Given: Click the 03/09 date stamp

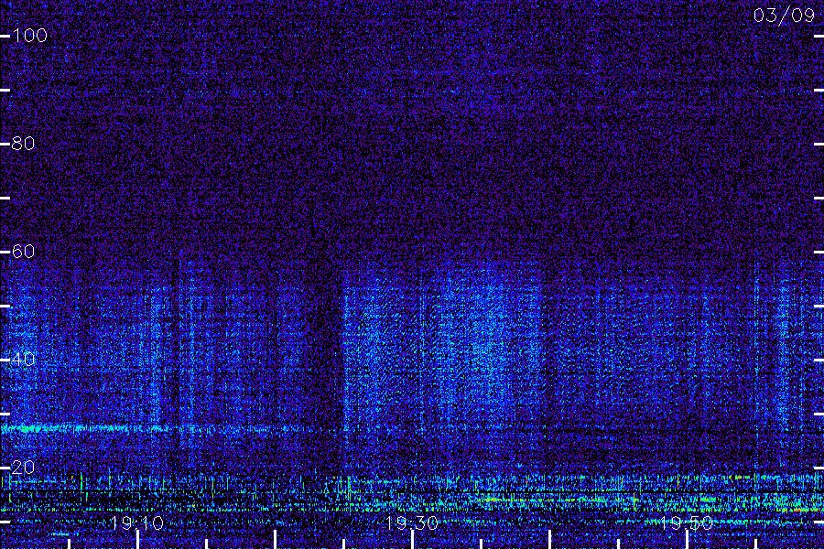Looking at the screenshot, I should coord(784,16).
